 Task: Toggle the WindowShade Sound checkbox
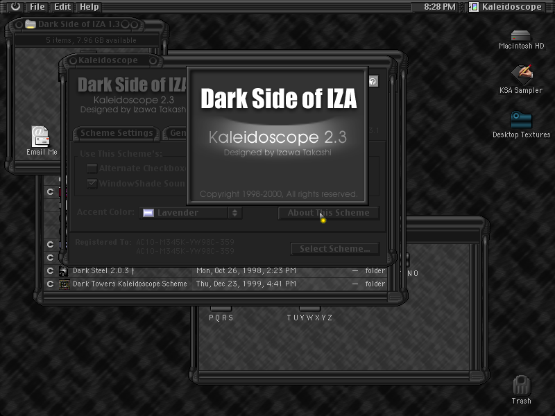92,184
